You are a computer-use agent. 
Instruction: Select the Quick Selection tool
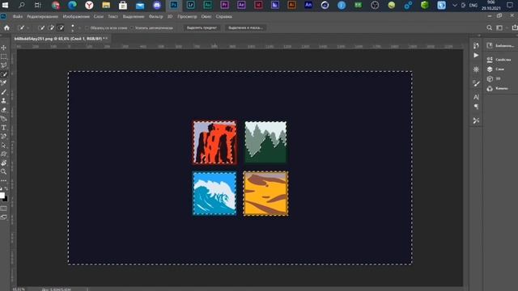click(x=3, y=74)
